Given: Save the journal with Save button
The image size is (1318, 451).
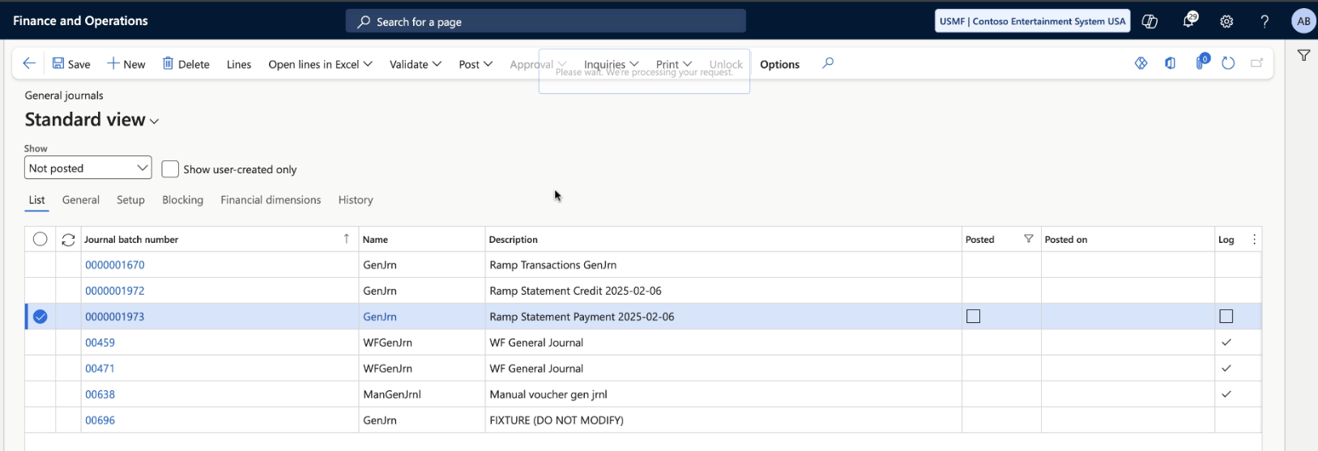Looking at the screenshot, I should [71, 64].
